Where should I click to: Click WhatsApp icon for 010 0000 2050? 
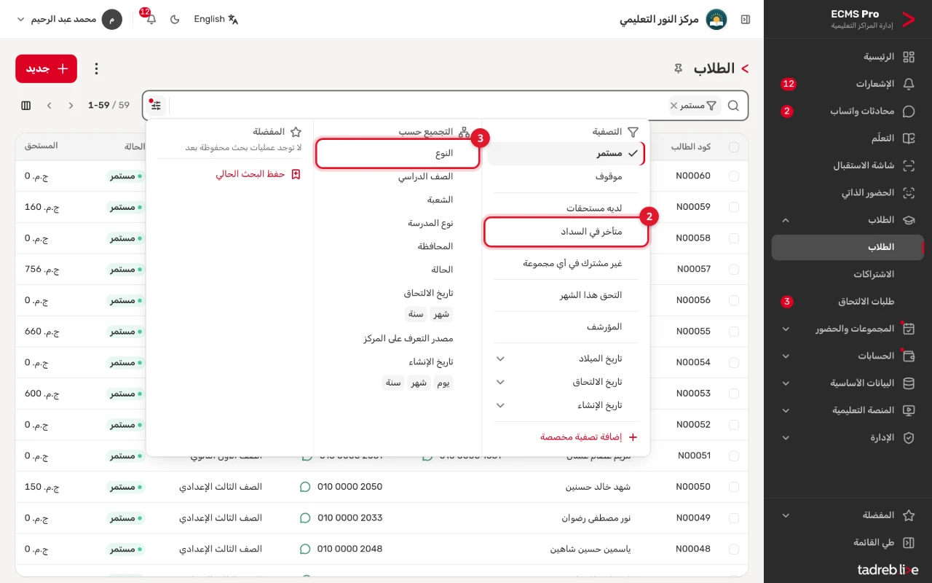tap(305, 487)
